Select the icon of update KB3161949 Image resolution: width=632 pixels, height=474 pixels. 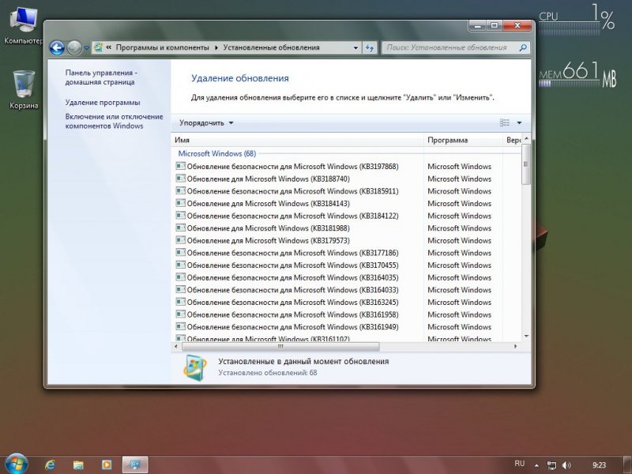(x=181, y=326)
